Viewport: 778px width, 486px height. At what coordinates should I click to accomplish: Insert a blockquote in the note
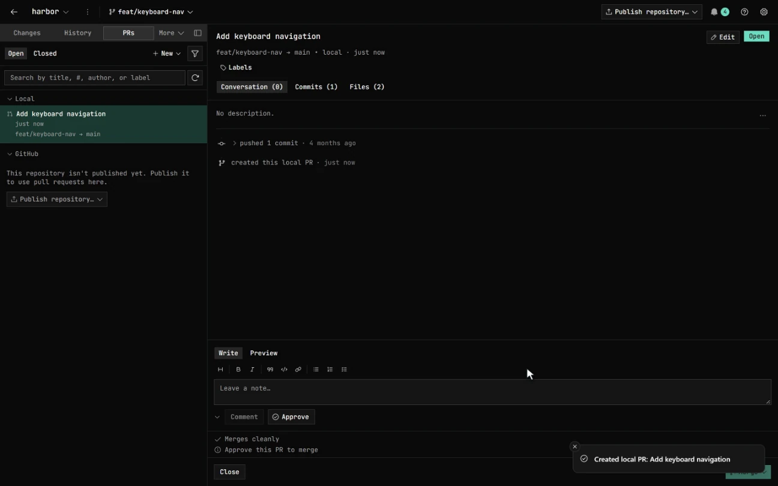pos(270,370)
